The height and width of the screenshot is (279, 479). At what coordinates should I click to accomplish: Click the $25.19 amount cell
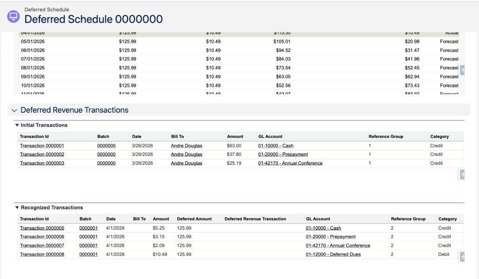point(234,163)
